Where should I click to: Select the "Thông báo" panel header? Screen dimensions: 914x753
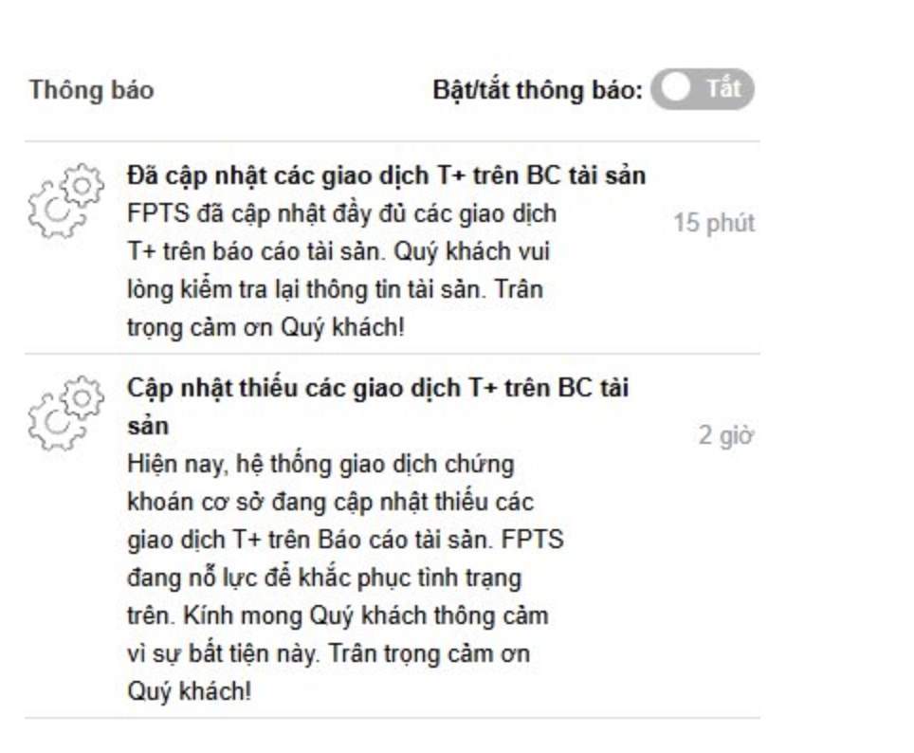click(x=92, y=90)
